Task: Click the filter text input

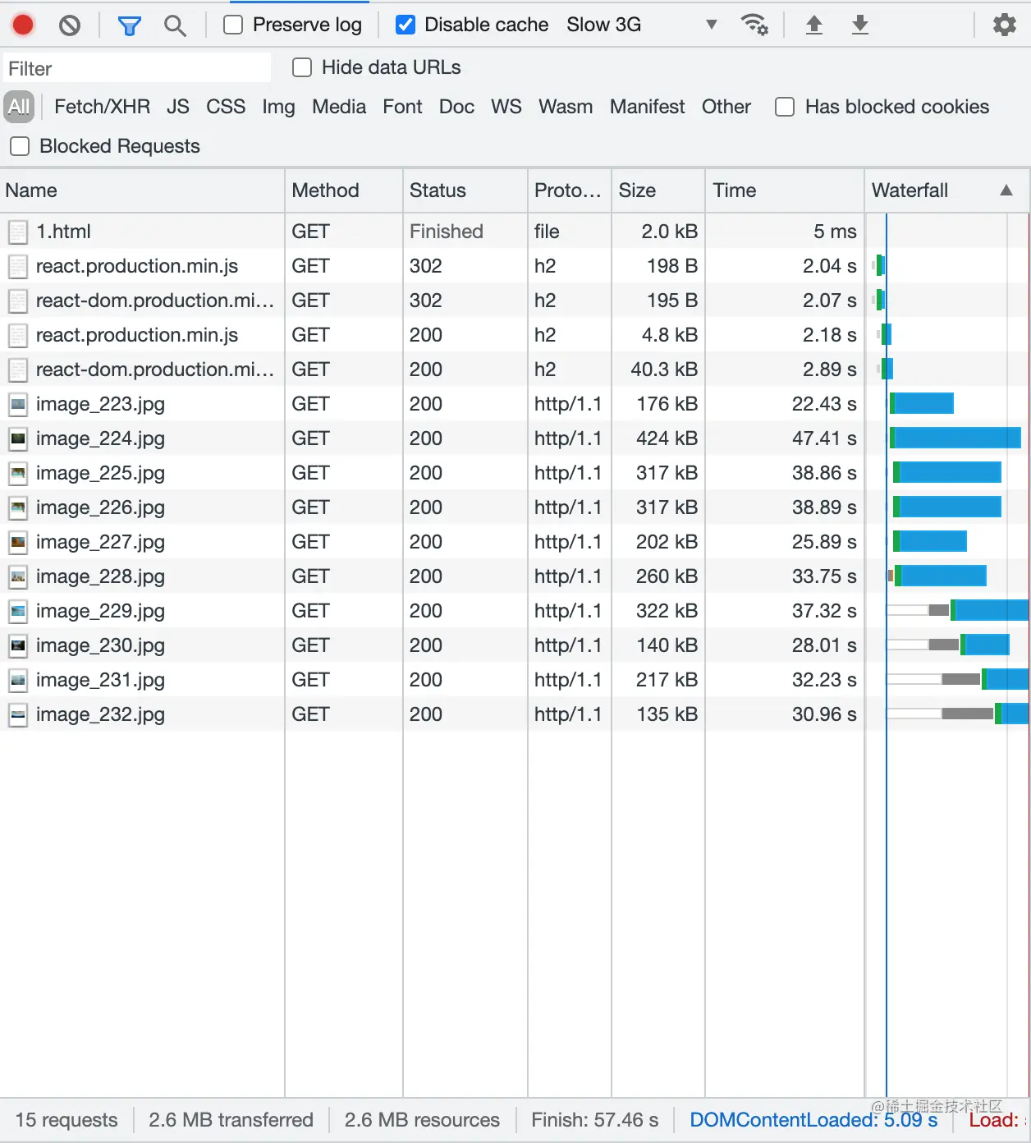Action: click(x=135, y=67)
